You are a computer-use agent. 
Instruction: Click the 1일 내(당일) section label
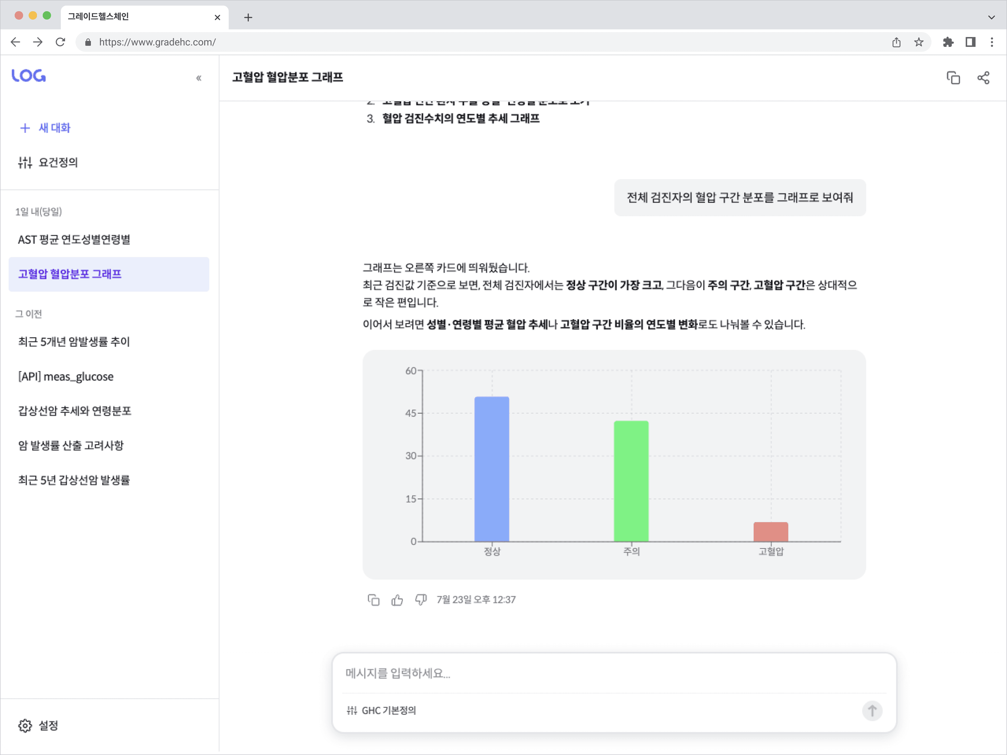coord(38,212)
